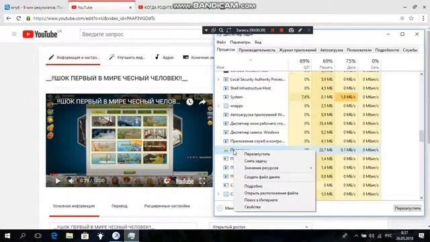This screenshot has height=242, width=430.
Task: Select Shell Infrastructure Host process
Action: [298, 88]
